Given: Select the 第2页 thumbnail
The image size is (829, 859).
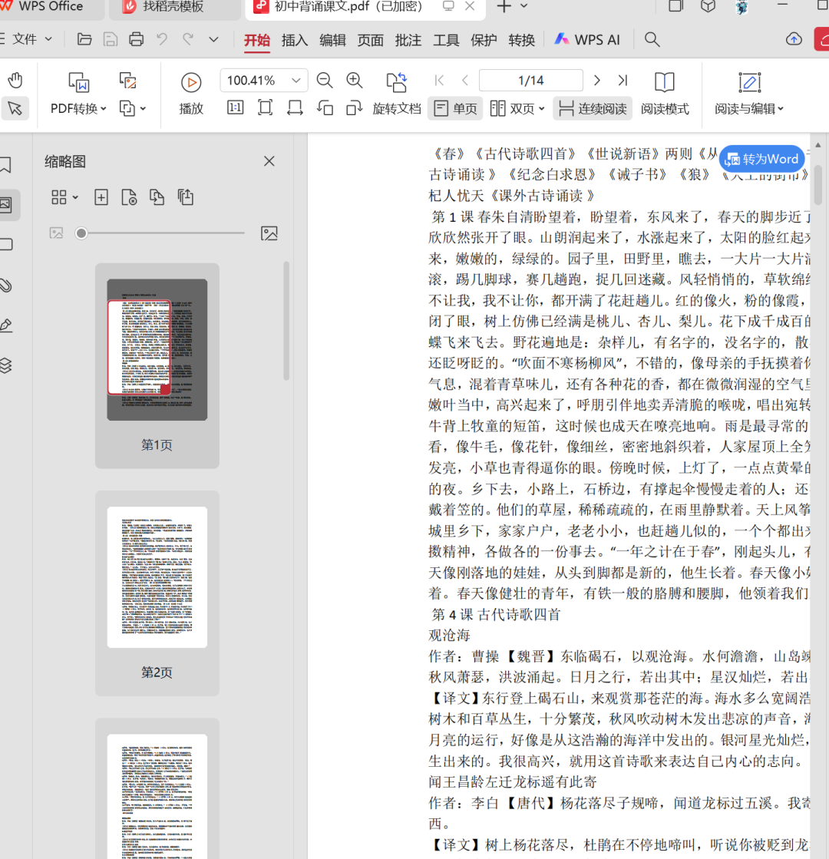Looking at the screenshot, I should point(157,593).
